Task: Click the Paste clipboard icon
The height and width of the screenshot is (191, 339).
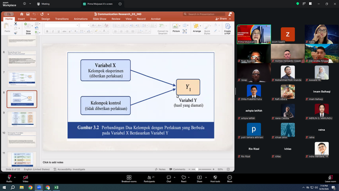Action: [7, 27]
